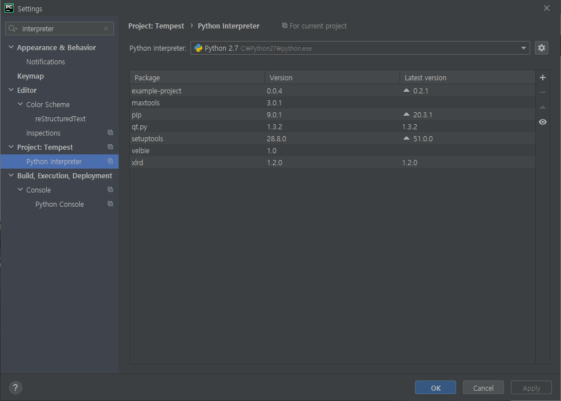Select the maxtools package row
Viewport: 561px width, 401px height.
coord(332,103)
